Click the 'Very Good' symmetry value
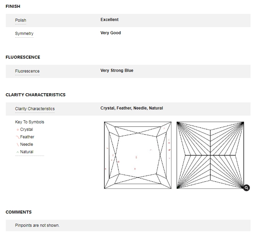Screen dimensions: 257x240 (x=111, y=33)
